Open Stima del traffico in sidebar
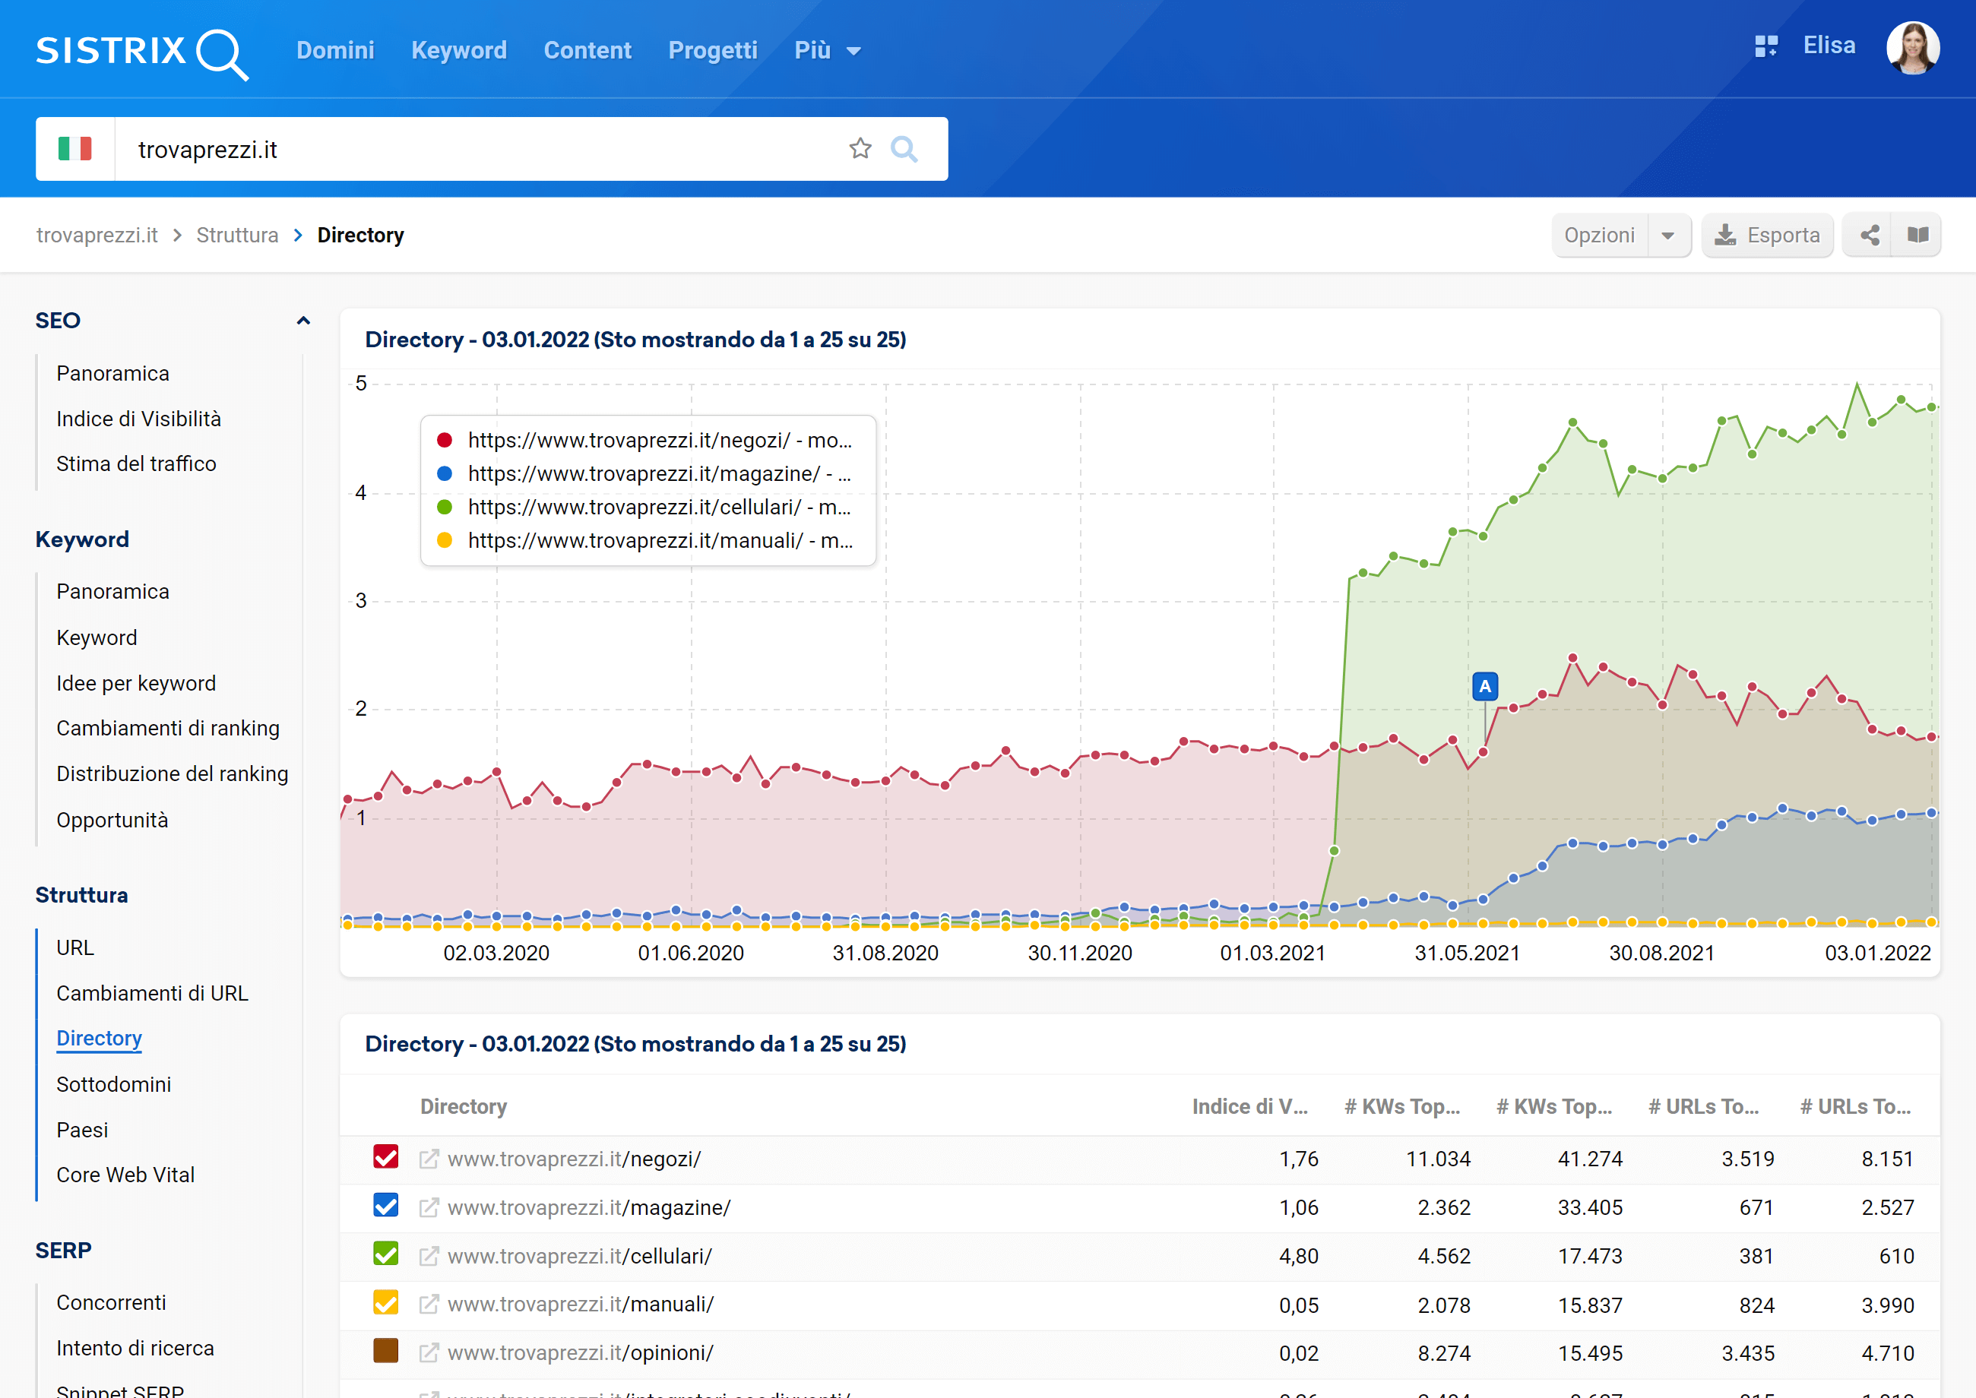 (x=136, y=463)
